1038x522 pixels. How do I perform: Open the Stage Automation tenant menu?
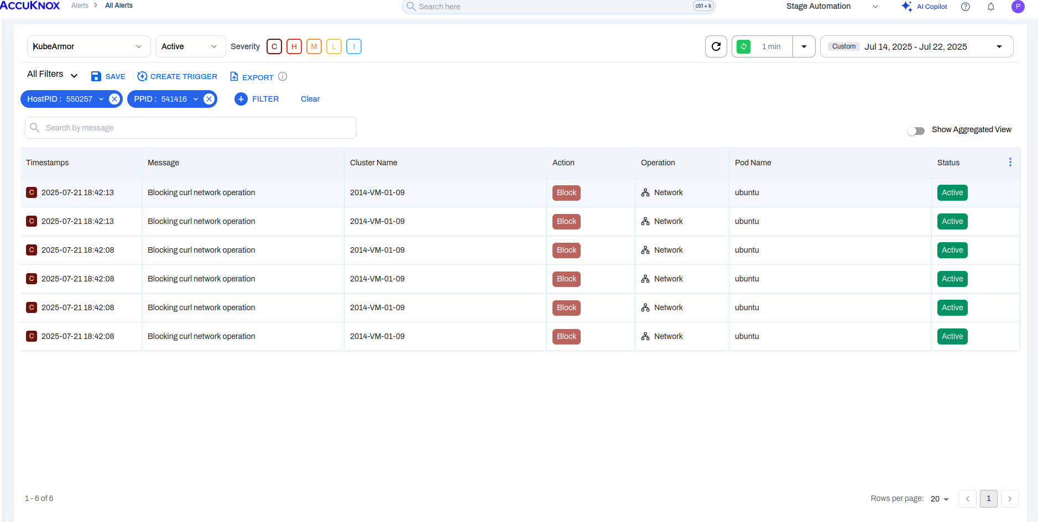click(x=820, y=6)
